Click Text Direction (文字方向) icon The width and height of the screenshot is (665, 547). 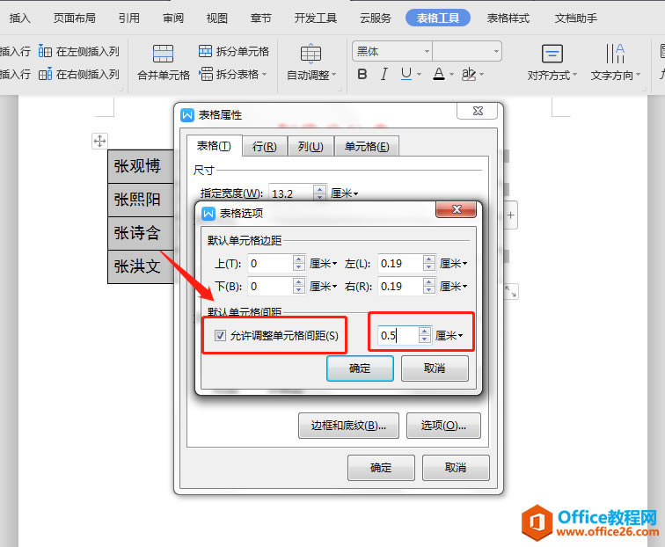click(x=615, y=54)
